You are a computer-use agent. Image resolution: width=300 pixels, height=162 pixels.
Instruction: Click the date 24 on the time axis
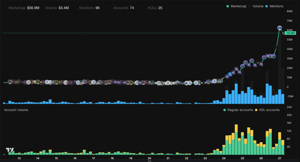tap(224, 158)
